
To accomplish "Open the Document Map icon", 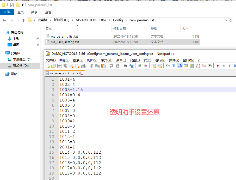I will [192, 66].
